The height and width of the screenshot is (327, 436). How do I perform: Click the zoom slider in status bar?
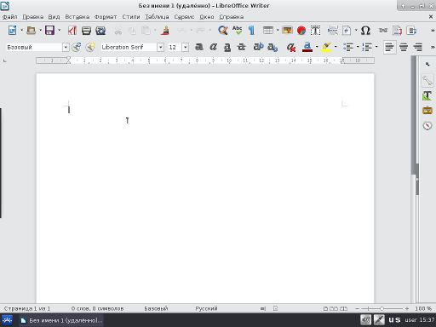(382, 308)
